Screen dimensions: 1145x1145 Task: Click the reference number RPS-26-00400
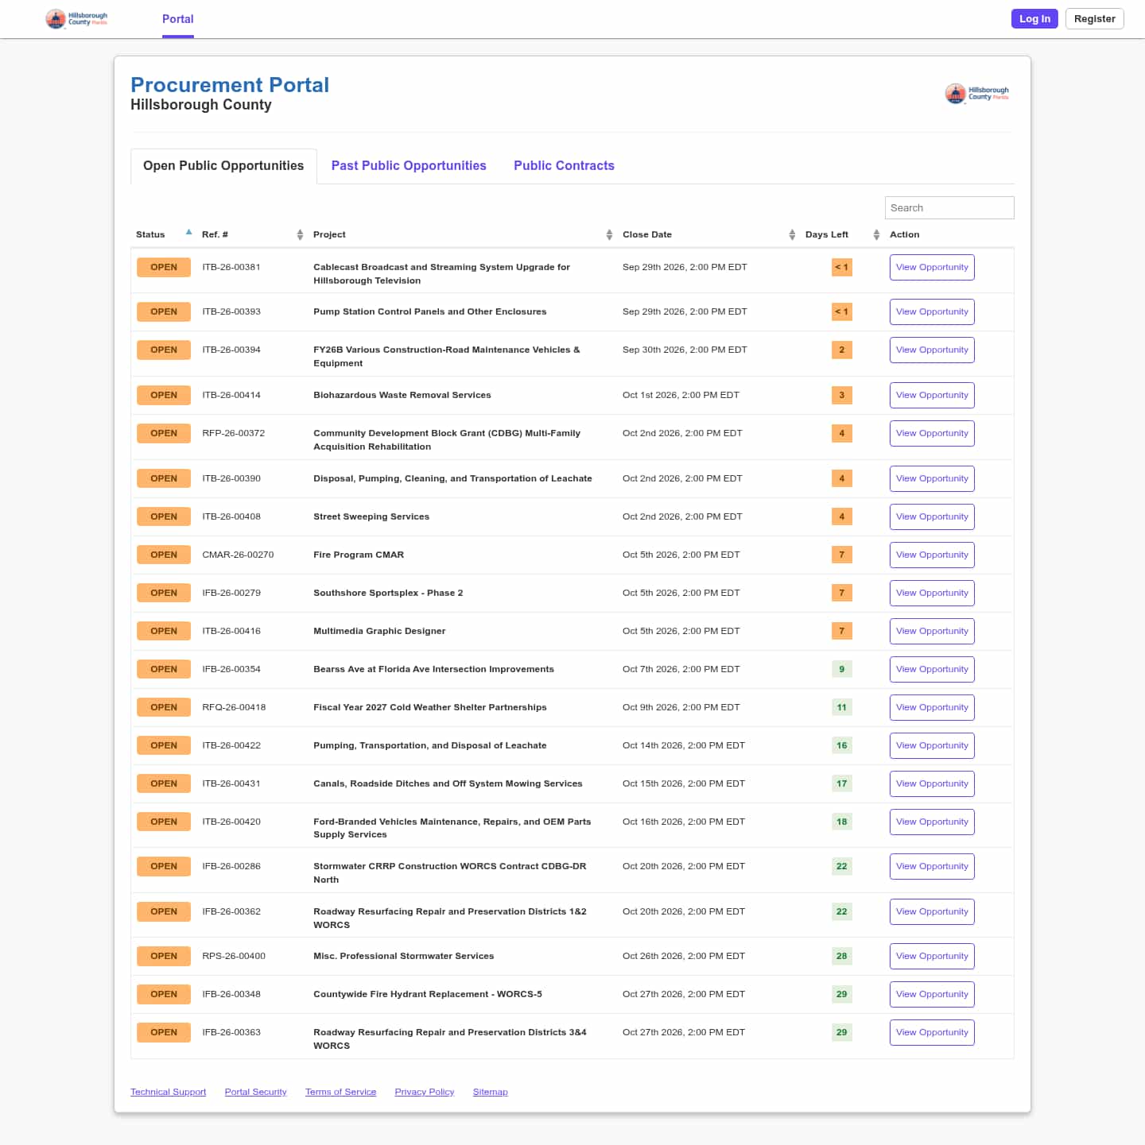[234, 956]
